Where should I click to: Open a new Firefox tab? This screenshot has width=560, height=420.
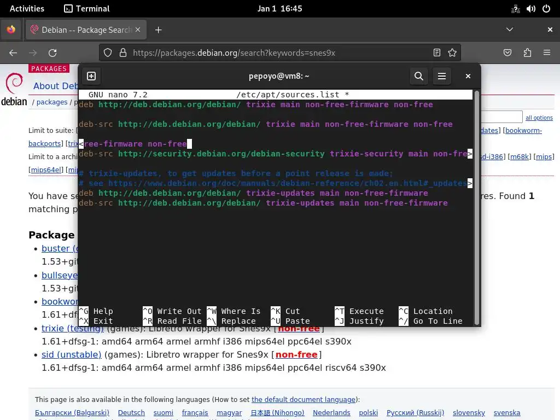point(158,30)
